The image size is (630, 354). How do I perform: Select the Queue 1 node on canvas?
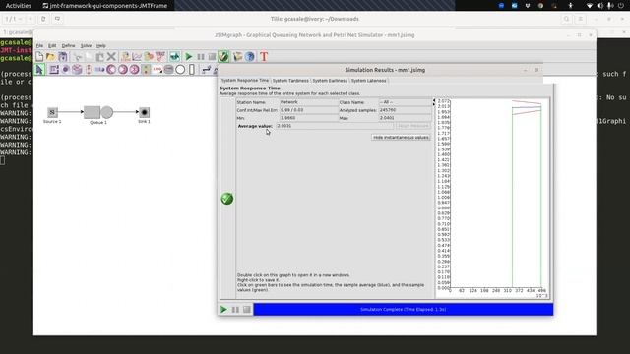[x=98, y=112]
